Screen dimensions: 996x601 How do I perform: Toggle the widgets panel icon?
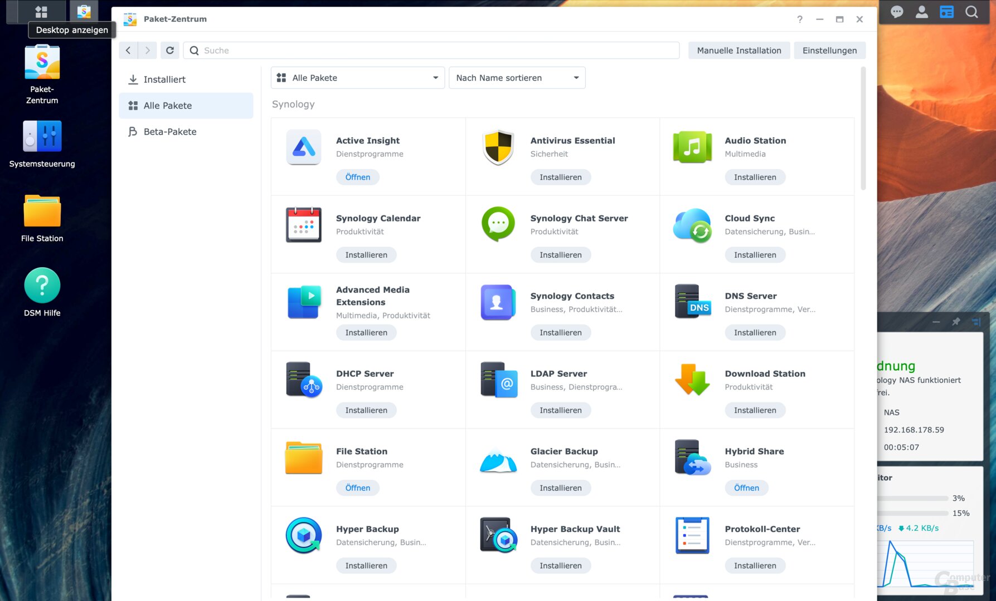pyautogui.click(x=947, y=12)
